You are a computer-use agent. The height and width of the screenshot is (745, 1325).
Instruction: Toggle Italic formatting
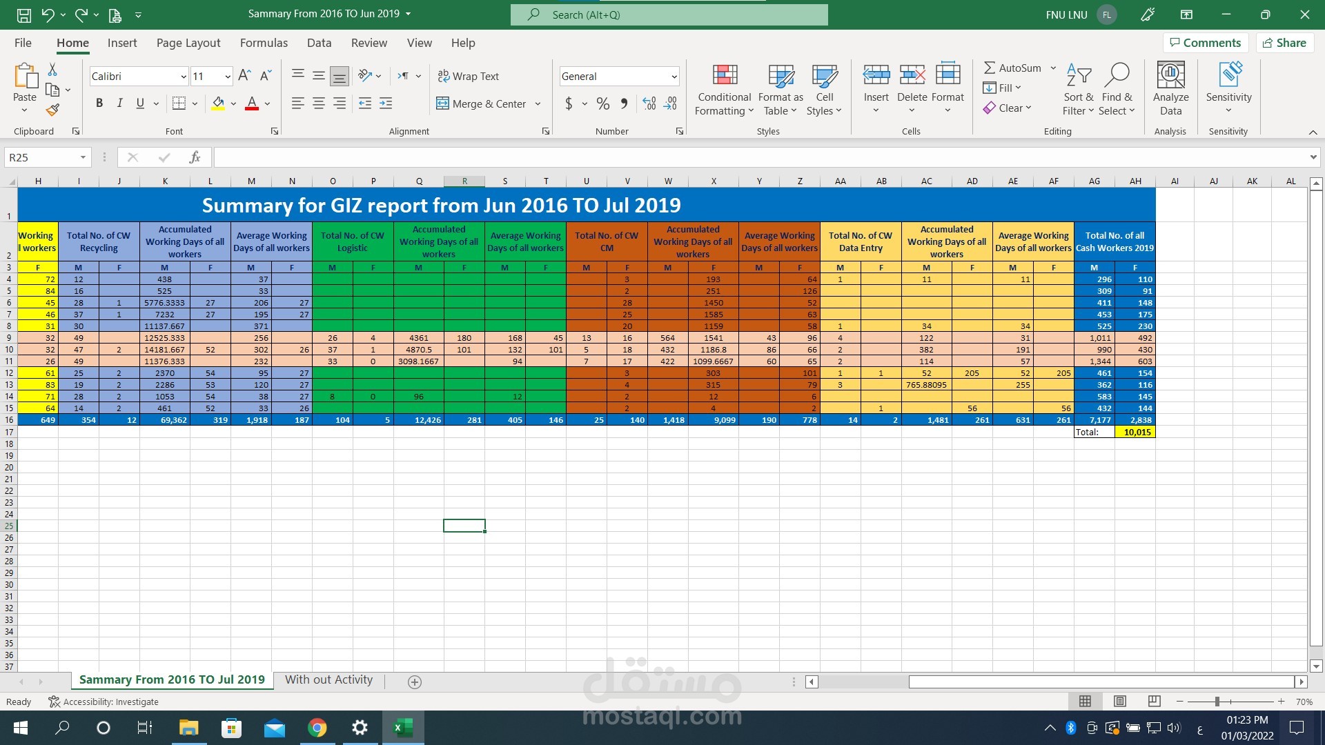(x=120, y=103)
